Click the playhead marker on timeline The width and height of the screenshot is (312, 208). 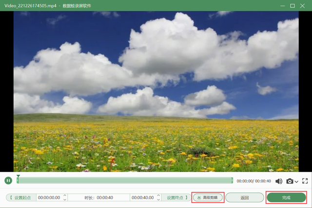[18, 176]
